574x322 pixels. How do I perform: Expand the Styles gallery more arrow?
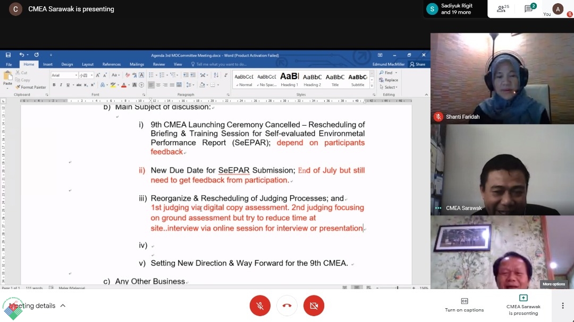[372, 85]
